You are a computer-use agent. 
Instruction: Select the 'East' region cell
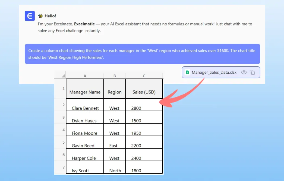point(113,146)
